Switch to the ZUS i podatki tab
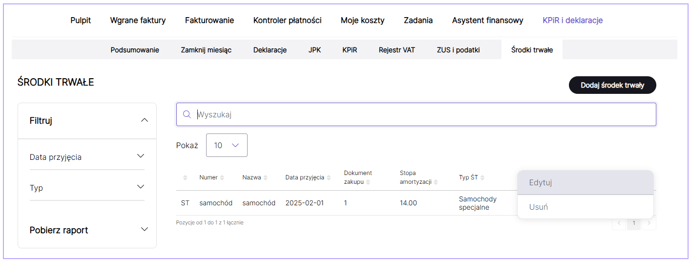The width and height of the screenshot is (691, 263). click(458, 50)
